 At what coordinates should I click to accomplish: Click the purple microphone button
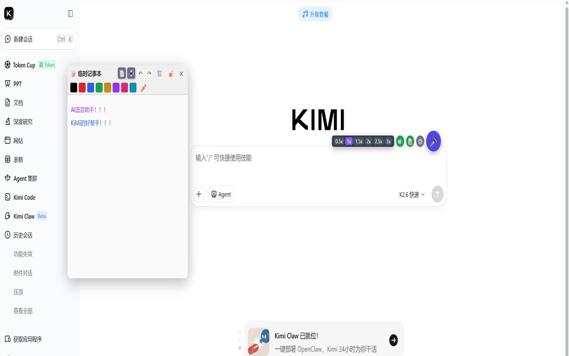point(433,141)
